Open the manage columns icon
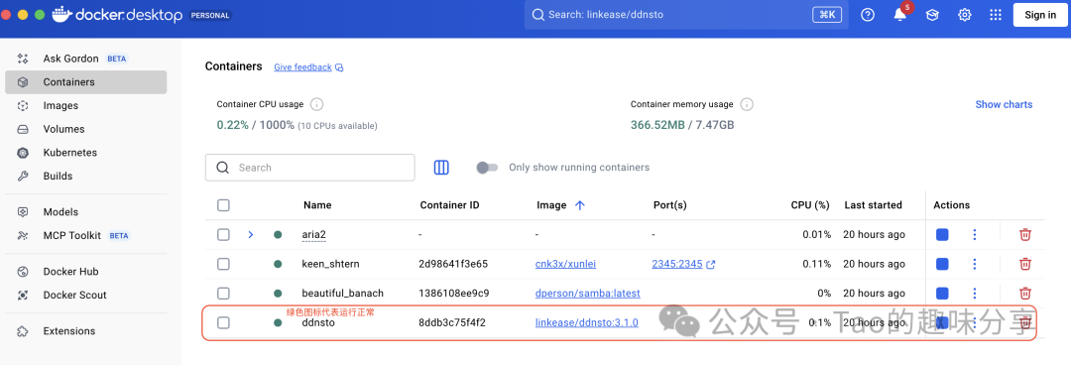 point(441,168)
